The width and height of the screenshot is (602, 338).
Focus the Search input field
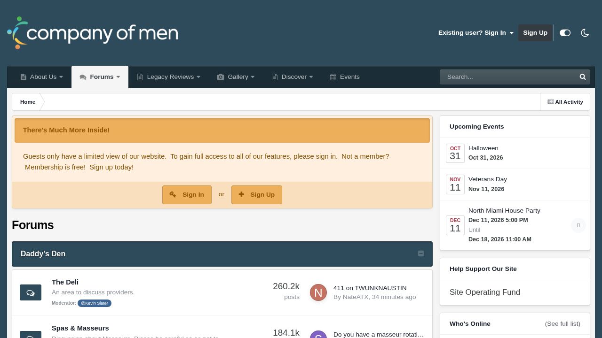point(508,77)
